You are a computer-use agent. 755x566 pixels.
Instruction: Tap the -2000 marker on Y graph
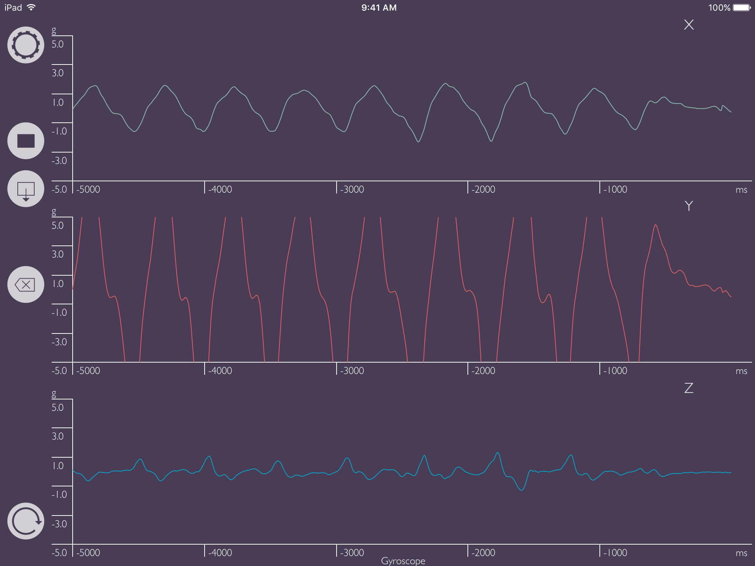point(483,371)
